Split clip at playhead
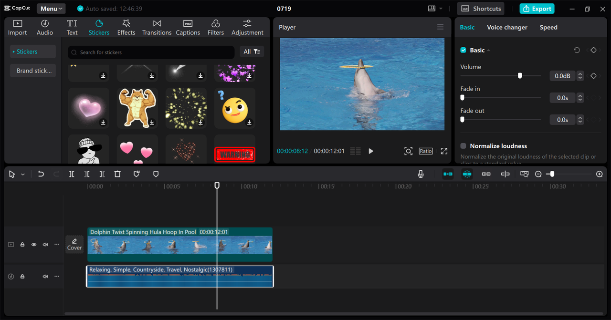The height and width of the screenshot is (320, 611). tap(71, 174)
